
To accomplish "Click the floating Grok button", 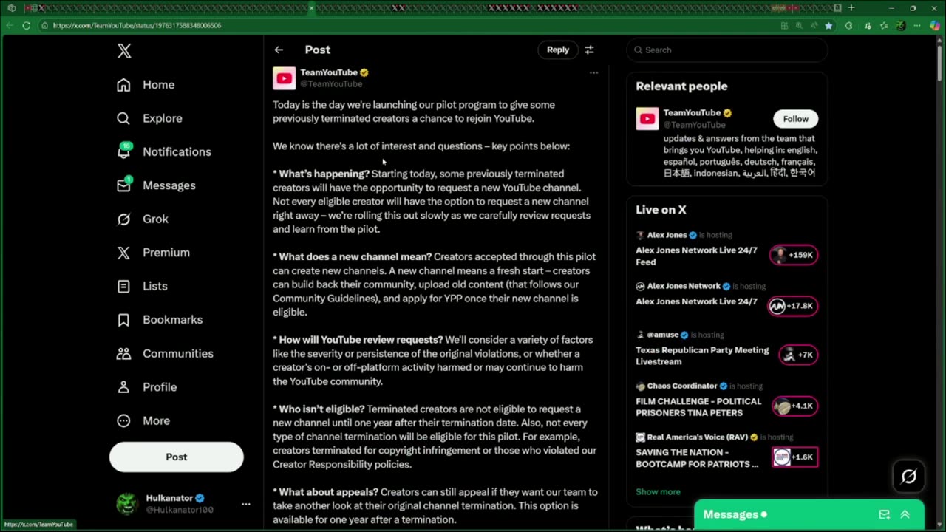I will [x=909, y=477].
